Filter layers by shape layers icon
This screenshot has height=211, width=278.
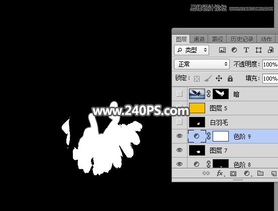258,50
